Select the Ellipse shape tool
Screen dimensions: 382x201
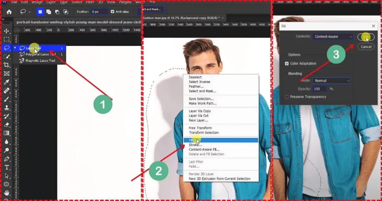coord(7,184)
